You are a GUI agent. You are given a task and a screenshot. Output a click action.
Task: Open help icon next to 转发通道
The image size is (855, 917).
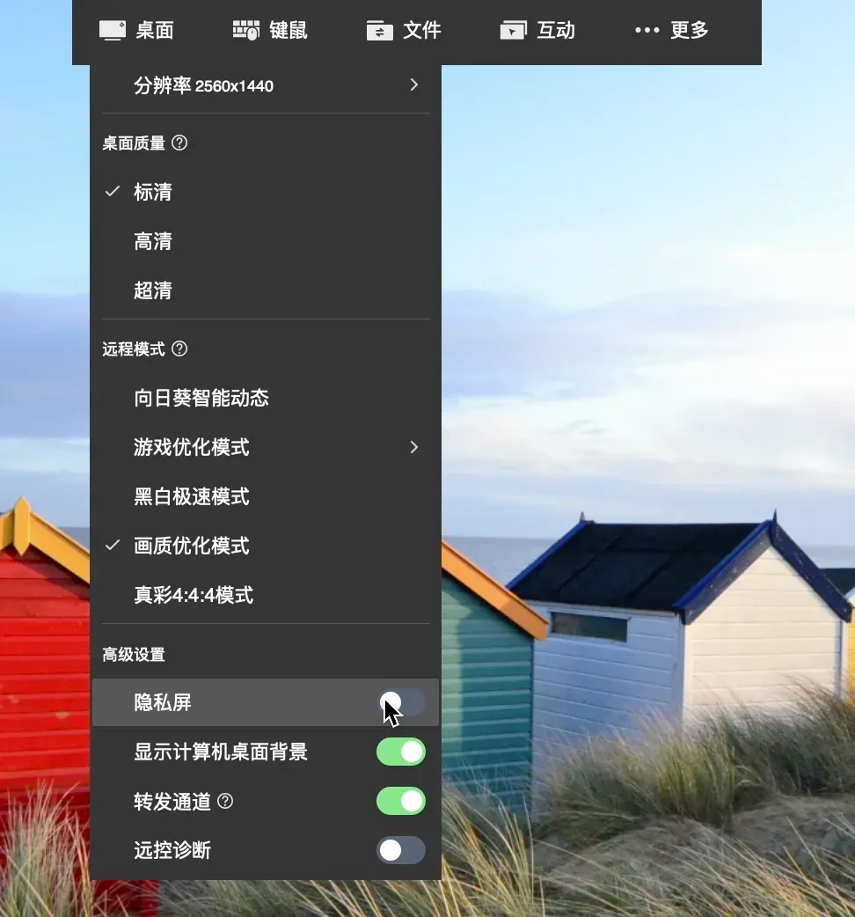tap(225, 801)
